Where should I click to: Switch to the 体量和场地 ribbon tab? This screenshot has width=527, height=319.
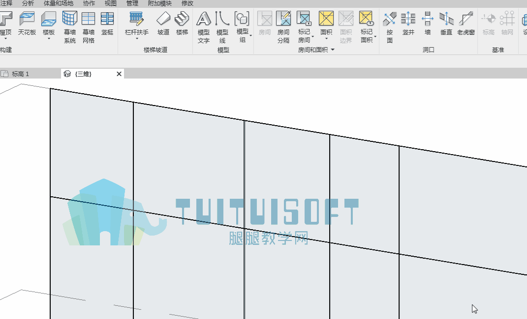(x=59, y=3)
